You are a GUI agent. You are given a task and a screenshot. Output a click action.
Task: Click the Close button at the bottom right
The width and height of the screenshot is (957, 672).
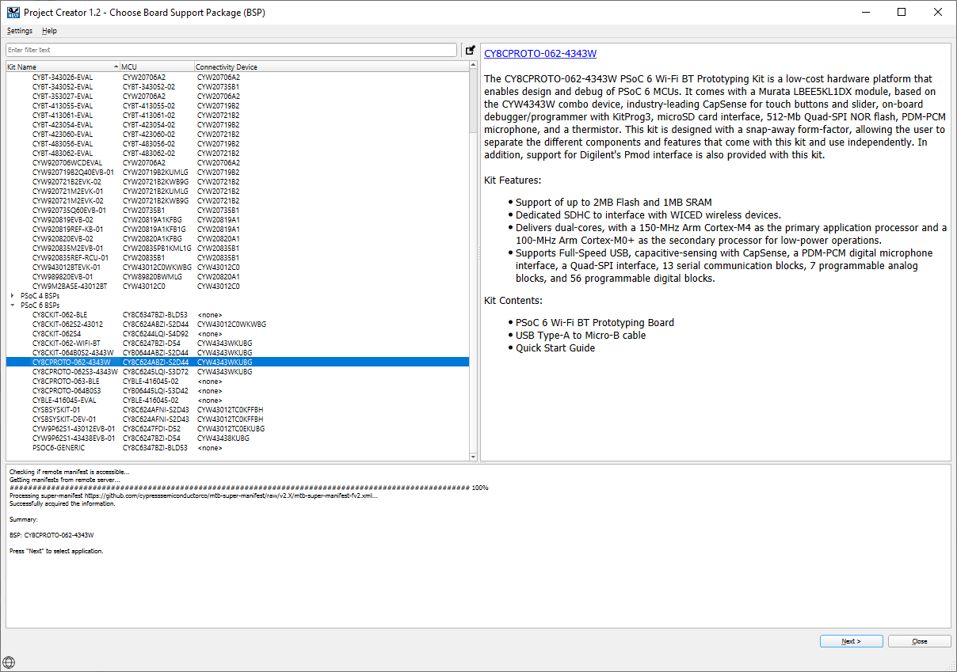(920, 641)
